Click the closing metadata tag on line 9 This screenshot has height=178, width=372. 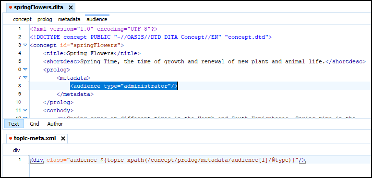coord(75,95)
